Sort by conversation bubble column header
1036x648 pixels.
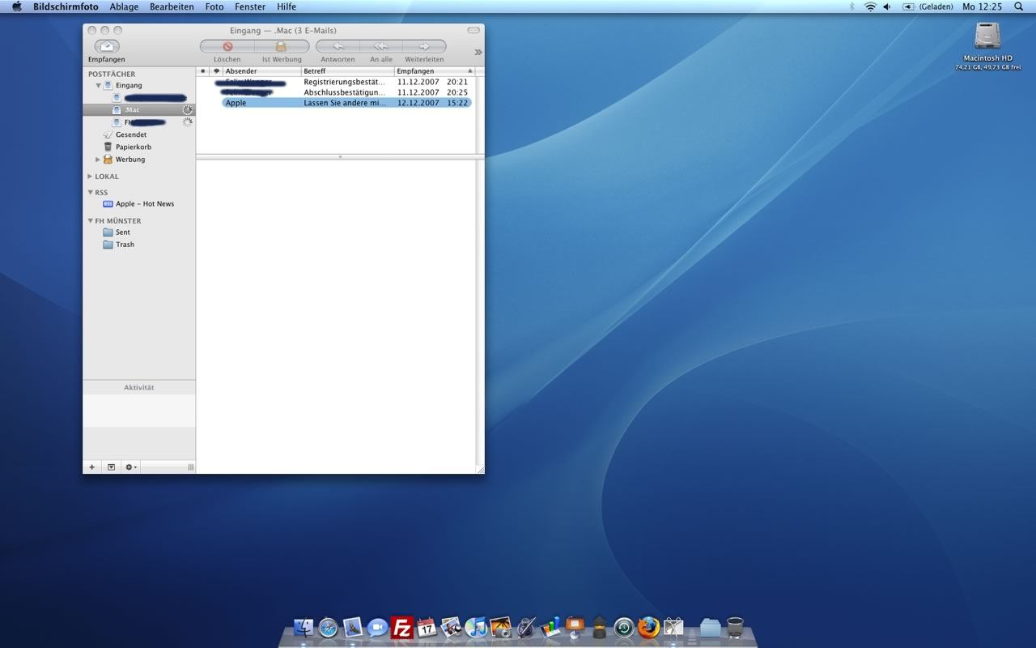[216, 71]
